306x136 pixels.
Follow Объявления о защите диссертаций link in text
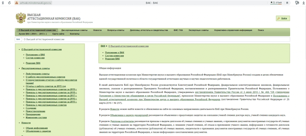(129, 115)
